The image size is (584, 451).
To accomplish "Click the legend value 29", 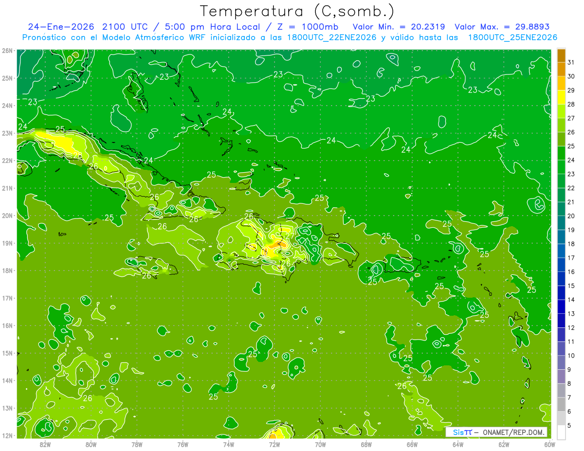I will [x=571, y=90].
